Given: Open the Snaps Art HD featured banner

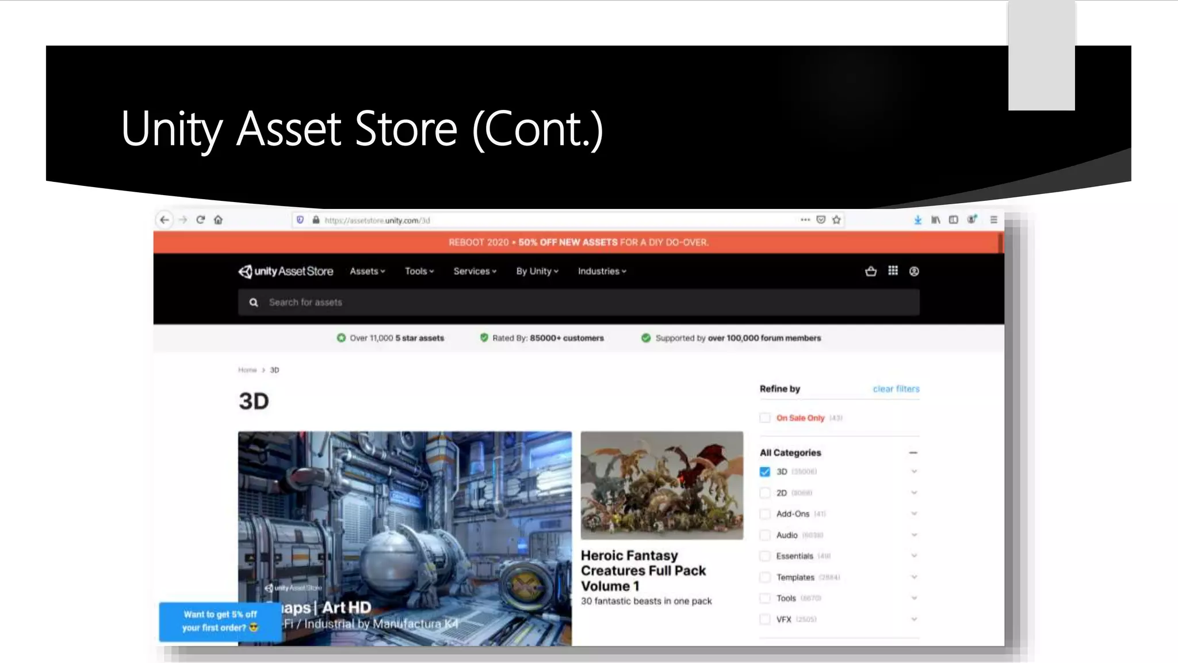Looking at the screenshot, I should (405, 538).
